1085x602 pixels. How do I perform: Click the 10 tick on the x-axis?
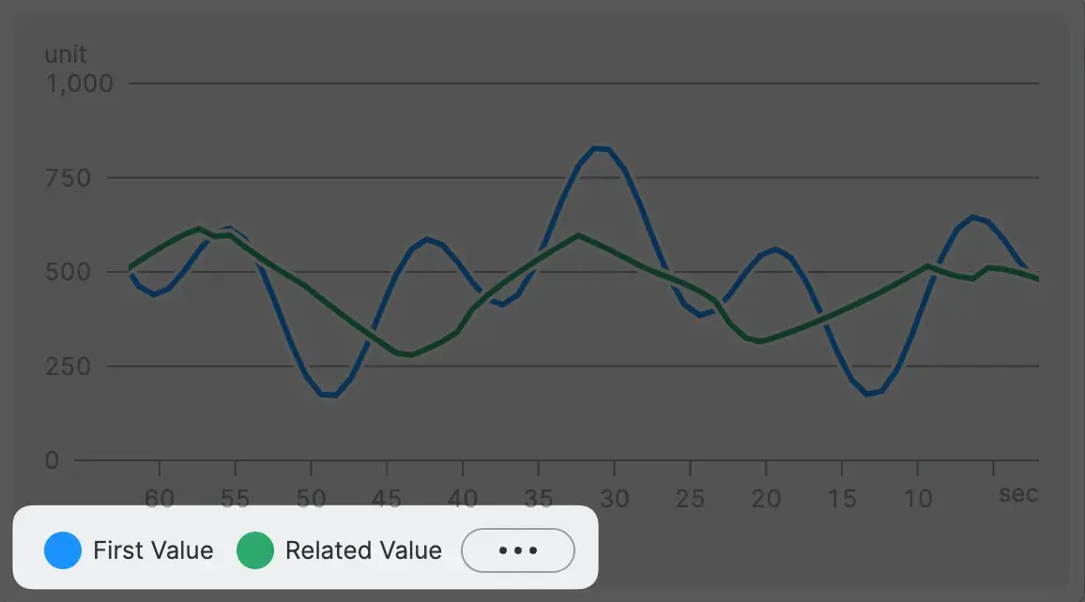pyautogui.click(x=918, y=498)
